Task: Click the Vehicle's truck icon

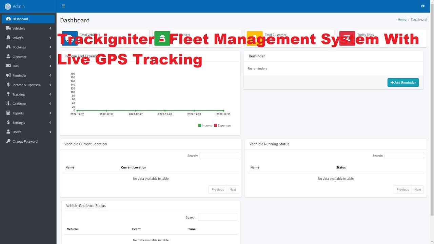Action: [8, 28]
